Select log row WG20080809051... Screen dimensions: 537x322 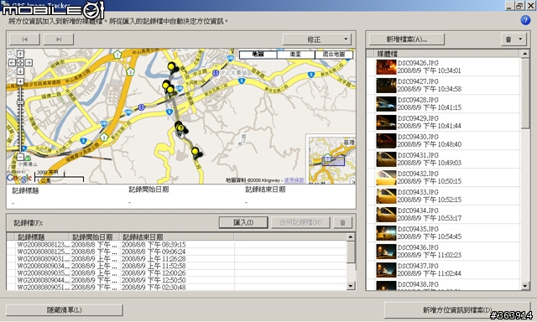(177, 287)
